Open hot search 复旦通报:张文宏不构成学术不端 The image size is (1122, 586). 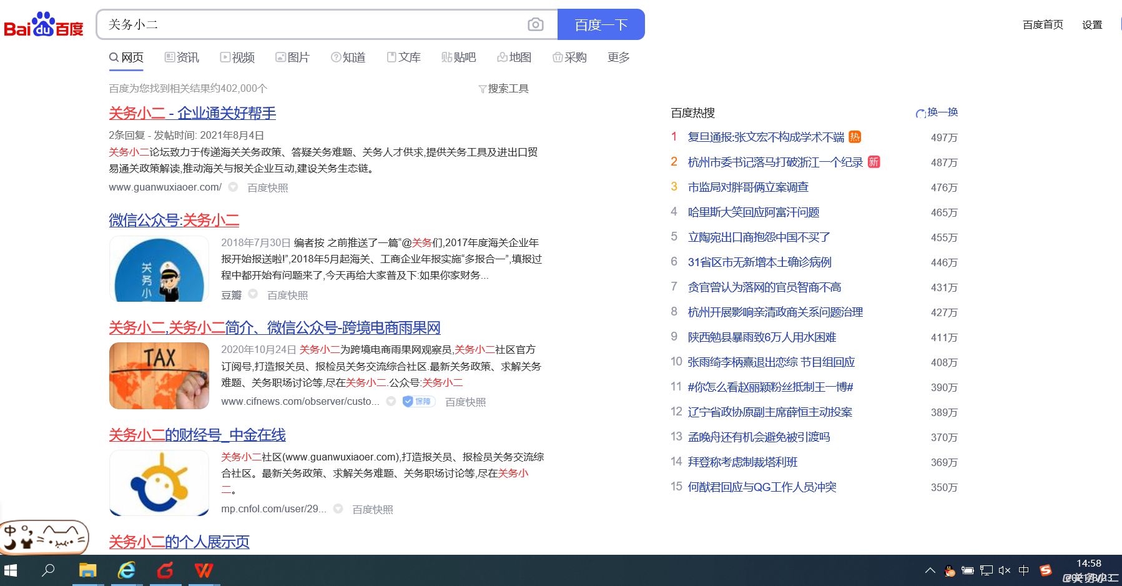pyautogui.click(x=765, y=137)
